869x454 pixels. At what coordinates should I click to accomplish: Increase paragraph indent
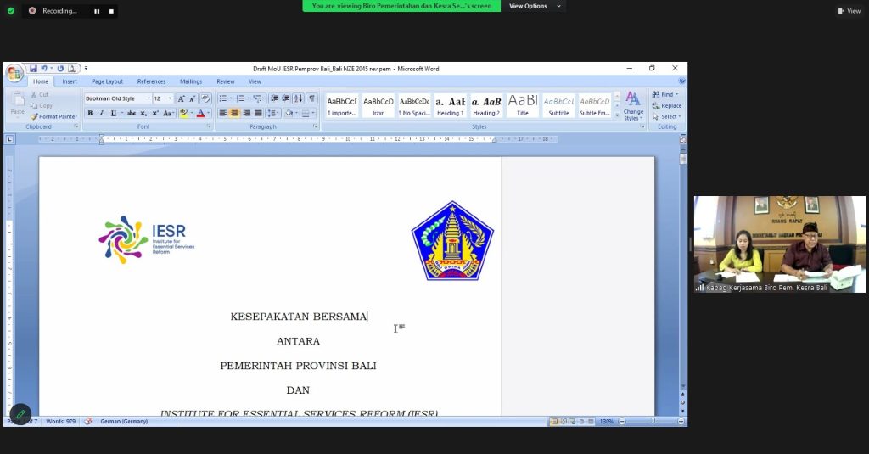point(286,98)
